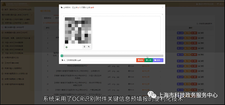The image size is (225, 105).
Task: Collapse the 境外申请办理外国人来华工作许可 menu group
Action: [17, 15]
